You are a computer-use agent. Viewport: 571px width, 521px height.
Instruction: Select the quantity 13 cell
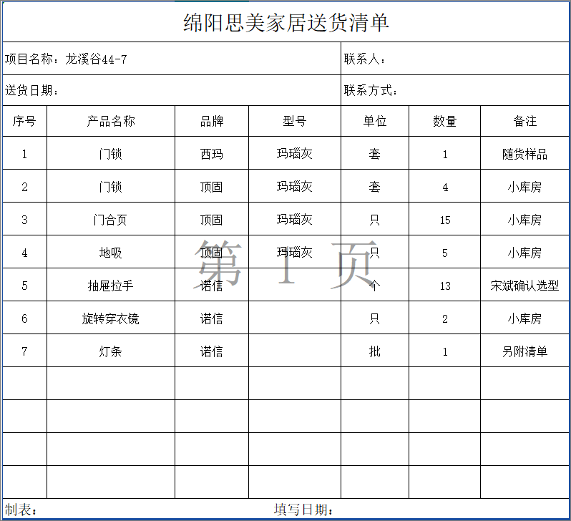444,285
